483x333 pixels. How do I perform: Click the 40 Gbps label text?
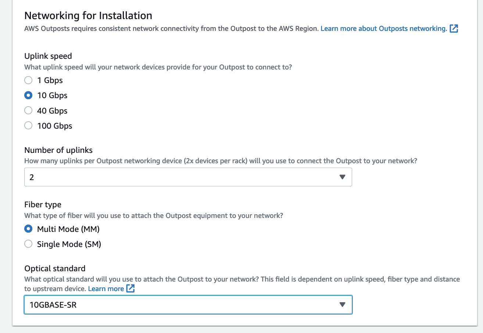[52, 111]
